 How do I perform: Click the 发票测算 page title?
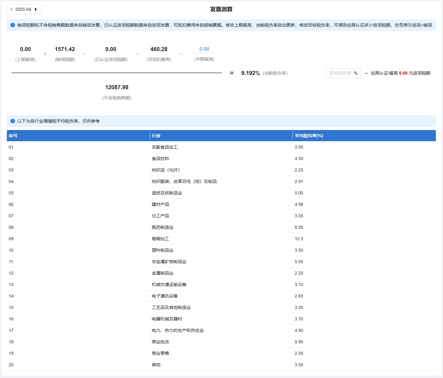point(221,9)
